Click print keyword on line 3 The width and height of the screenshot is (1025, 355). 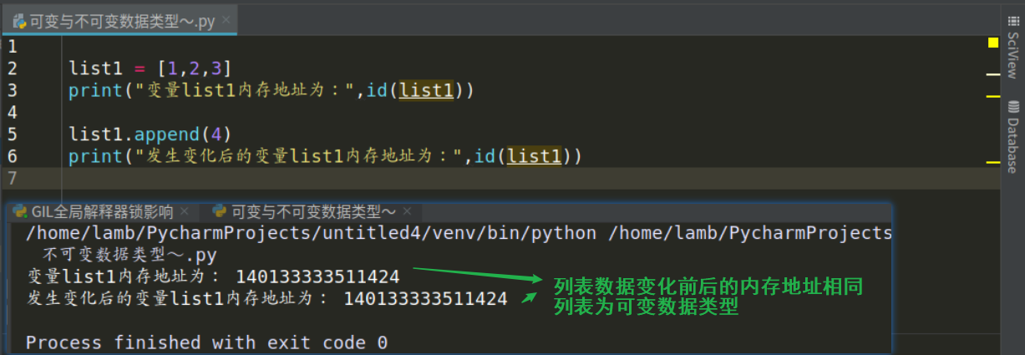pos(95,90)
